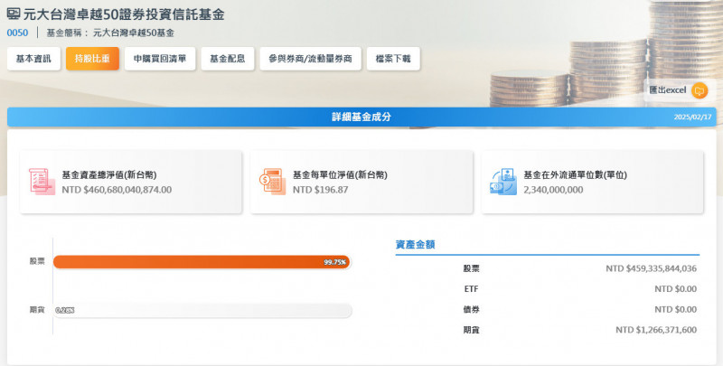Click the 匯出excel button

[680, 90]
